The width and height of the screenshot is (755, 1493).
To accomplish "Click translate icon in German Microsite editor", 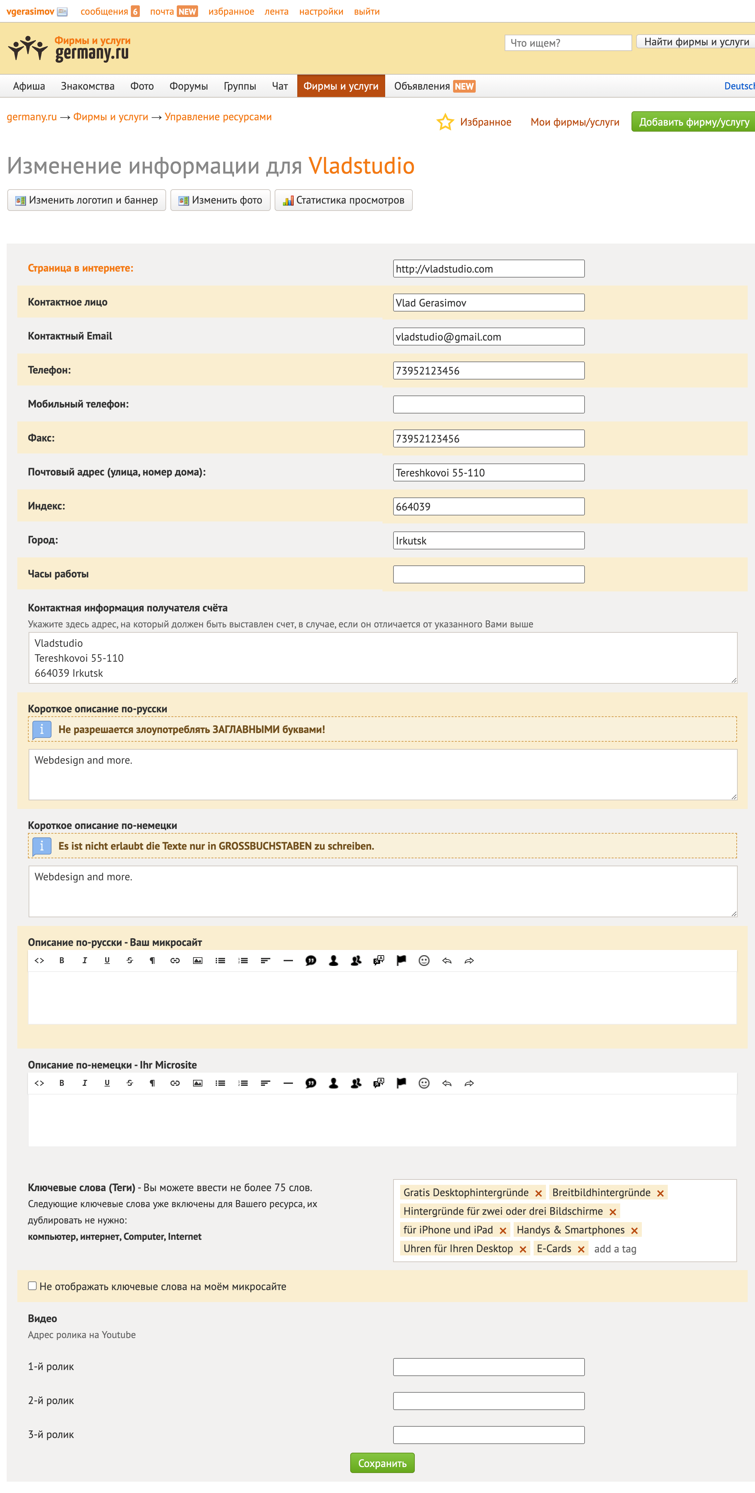I will [x=378, y=1083].
